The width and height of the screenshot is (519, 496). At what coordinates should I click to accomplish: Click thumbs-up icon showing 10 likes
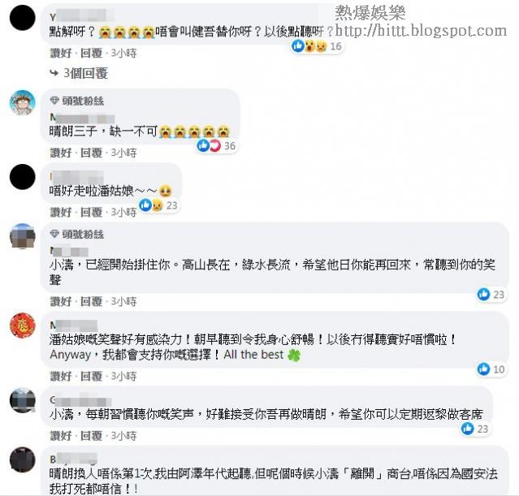click(491, 369)
